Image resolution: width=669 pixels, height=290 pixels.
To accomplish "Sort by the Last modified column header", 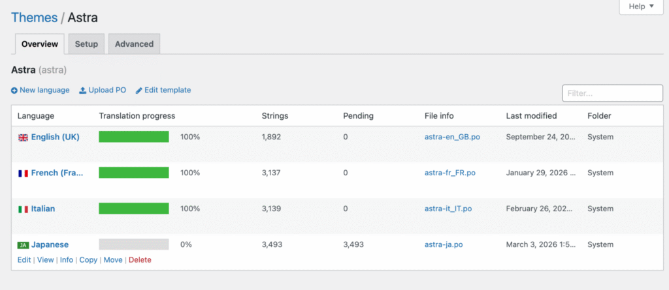I will (x=531, y=116).
